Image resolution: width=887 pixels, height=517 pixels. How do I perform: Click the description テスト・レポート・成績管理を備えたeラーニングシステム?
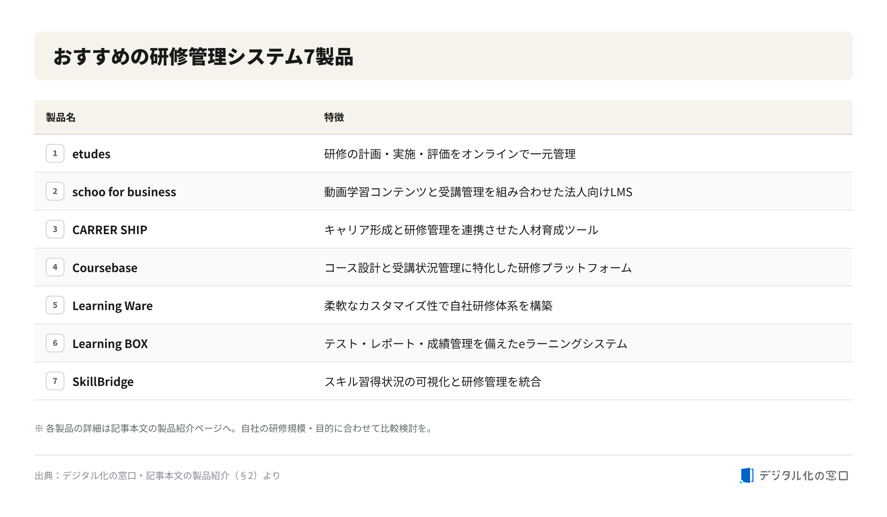pyautogui.click(x=476, y=344)
